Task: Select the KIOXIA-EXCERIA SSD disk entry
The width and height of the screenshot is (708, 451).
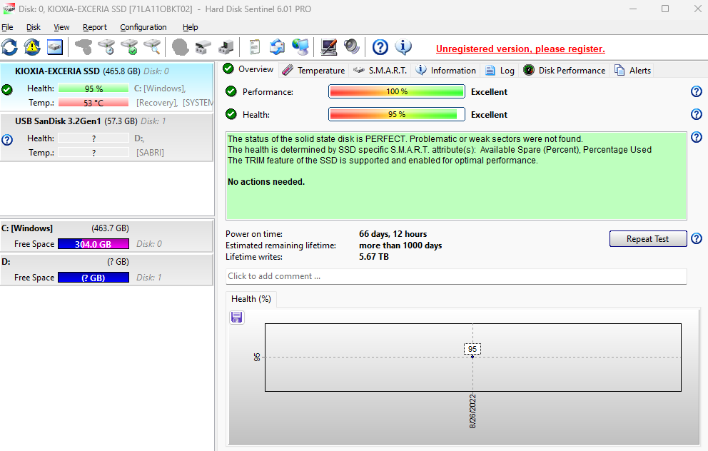Action: [x=107, y=86]
